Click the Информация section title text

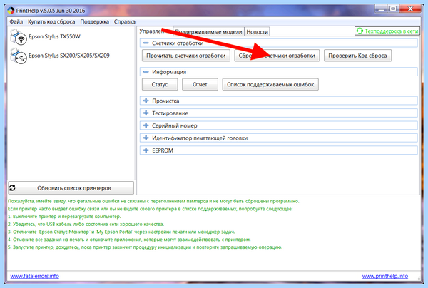pos(169,72)
